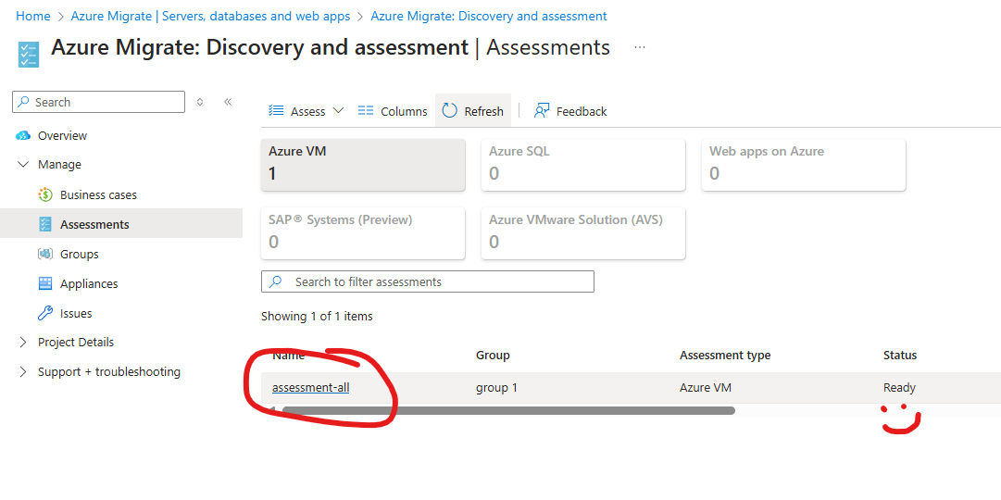
Task: Click the Issues wrench icon
Action: [x=44, y=314]
